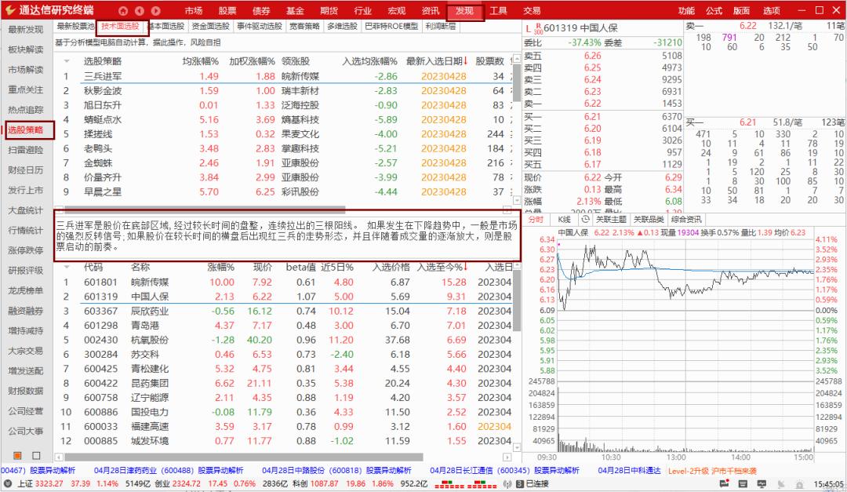The height and width of the screenshot is (492, 847).
Task: Switch to 巴菲特ROE模型 tab
Action: [x=391, y=26]
